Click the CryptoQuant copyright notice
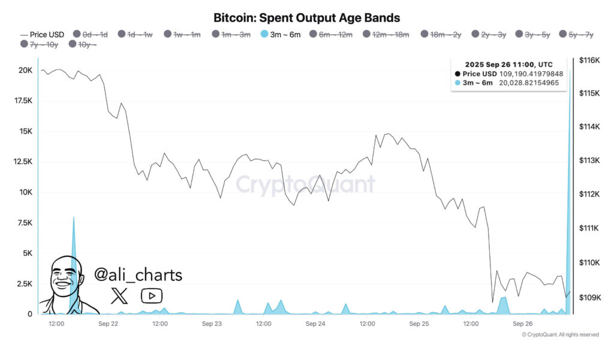Viewport: 614px width, 345px height. pos(560,335)
